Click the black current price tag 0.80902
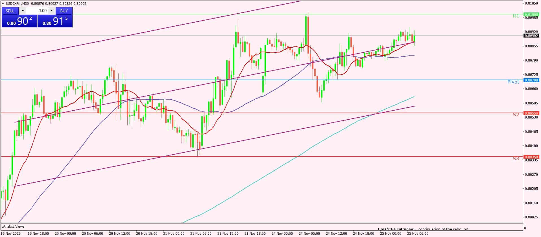The width and height of the screenshot is (541, 237). click(x=531, y=36)
